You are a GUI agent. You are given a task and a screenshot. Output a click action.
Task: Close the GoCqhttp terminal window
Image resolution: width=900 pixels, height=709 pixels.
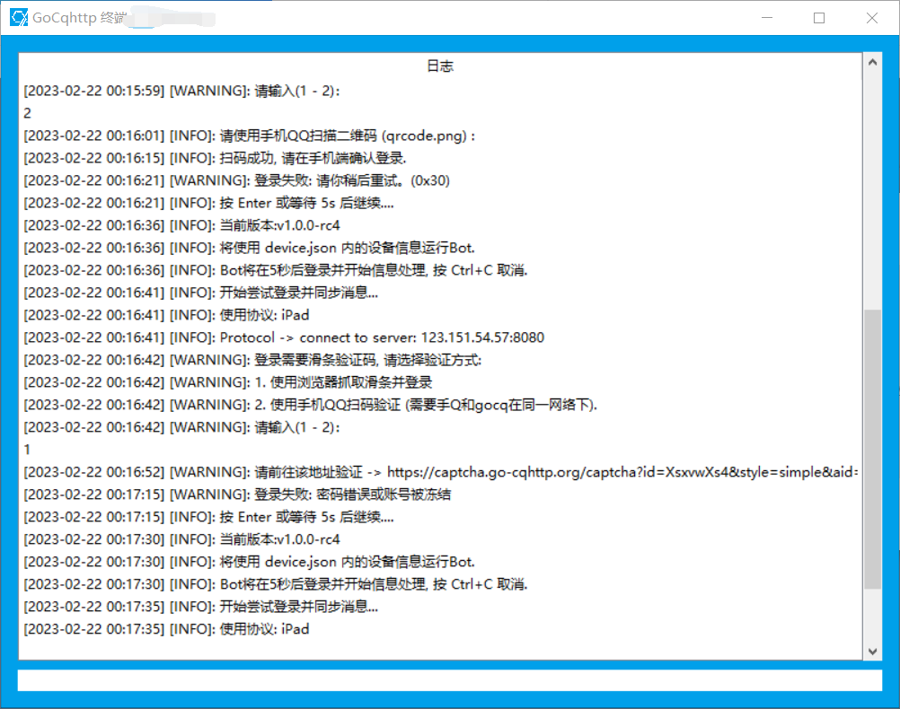pyautogui.click(x=871, y=18)
